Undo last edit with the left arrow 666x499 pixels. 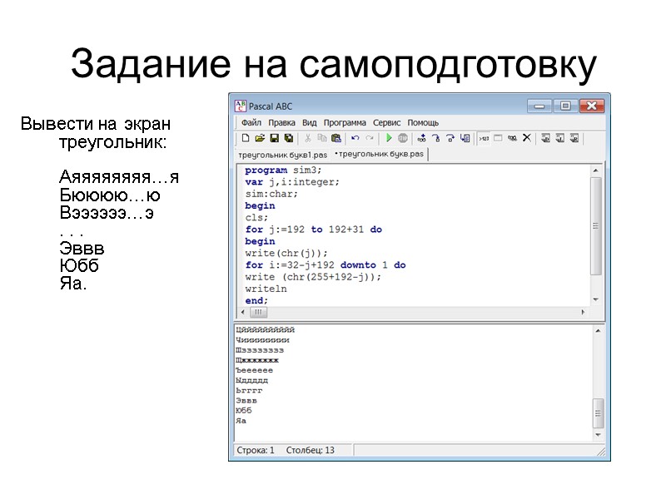355,138
